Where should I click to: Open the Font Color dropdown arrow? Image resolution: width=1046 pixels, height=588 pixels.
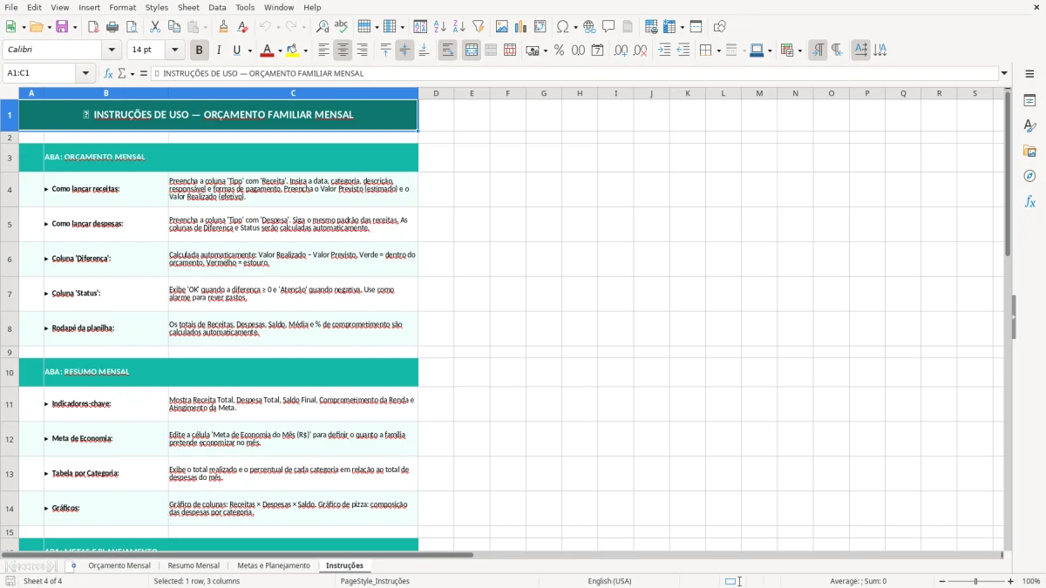[279, 51]
